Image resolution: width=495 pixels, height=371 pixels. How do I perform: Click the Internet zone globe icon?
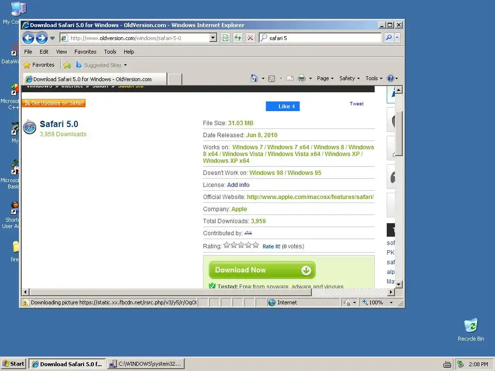pyautogui.click(x=272, y=302)
